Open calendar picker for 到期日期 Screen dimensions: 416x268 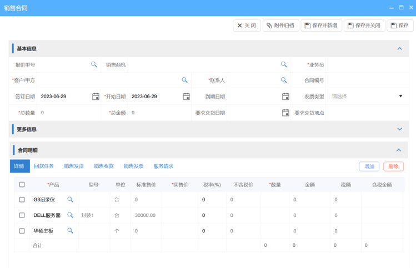[x=285, y=97]
